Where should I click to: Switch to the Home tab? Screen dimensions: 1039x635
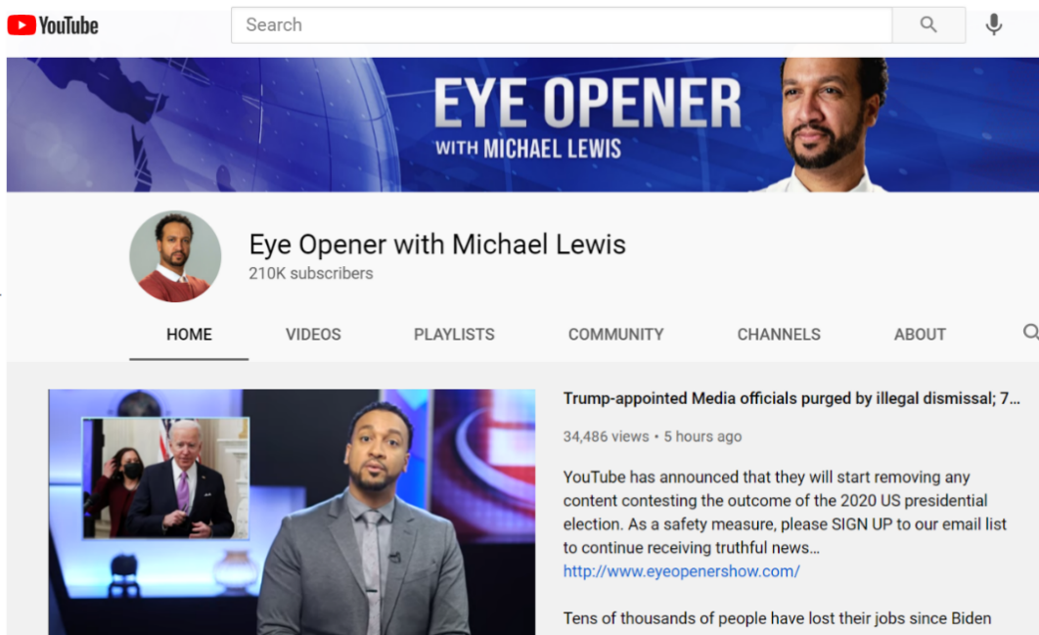point(189,335)
